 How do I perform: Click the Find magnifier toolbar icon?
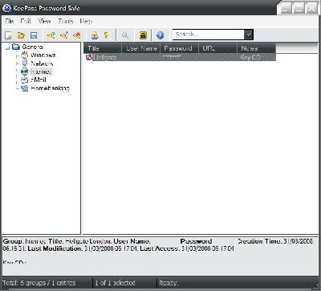pos(125,35)
